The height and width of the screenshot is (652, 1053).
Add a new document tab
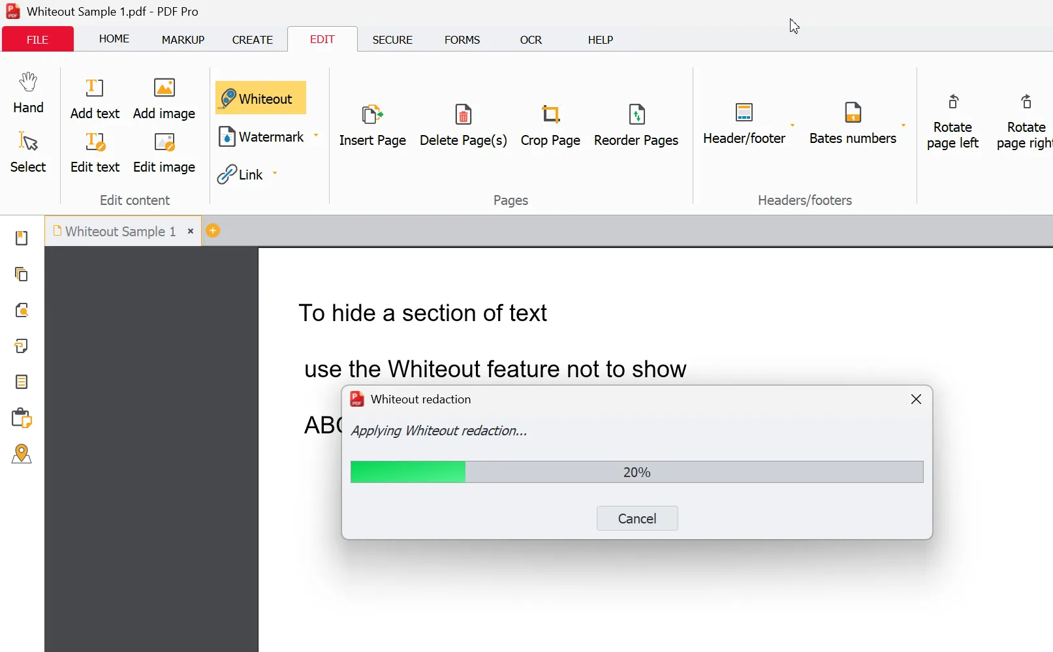213,230
